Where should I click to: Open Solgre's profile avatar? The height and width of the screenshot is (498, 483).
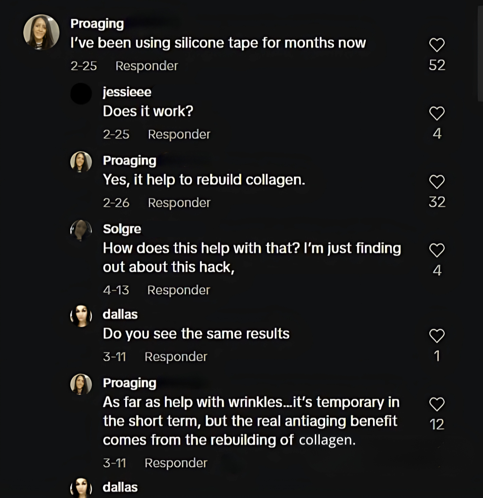pyautogui.click(x=81, y=230)
